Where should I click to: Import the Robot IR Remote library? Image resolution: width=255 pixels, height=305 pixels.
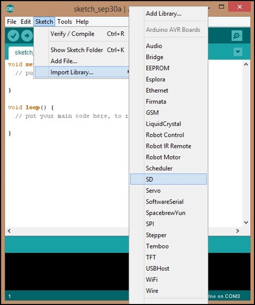[x=168, y=146]
